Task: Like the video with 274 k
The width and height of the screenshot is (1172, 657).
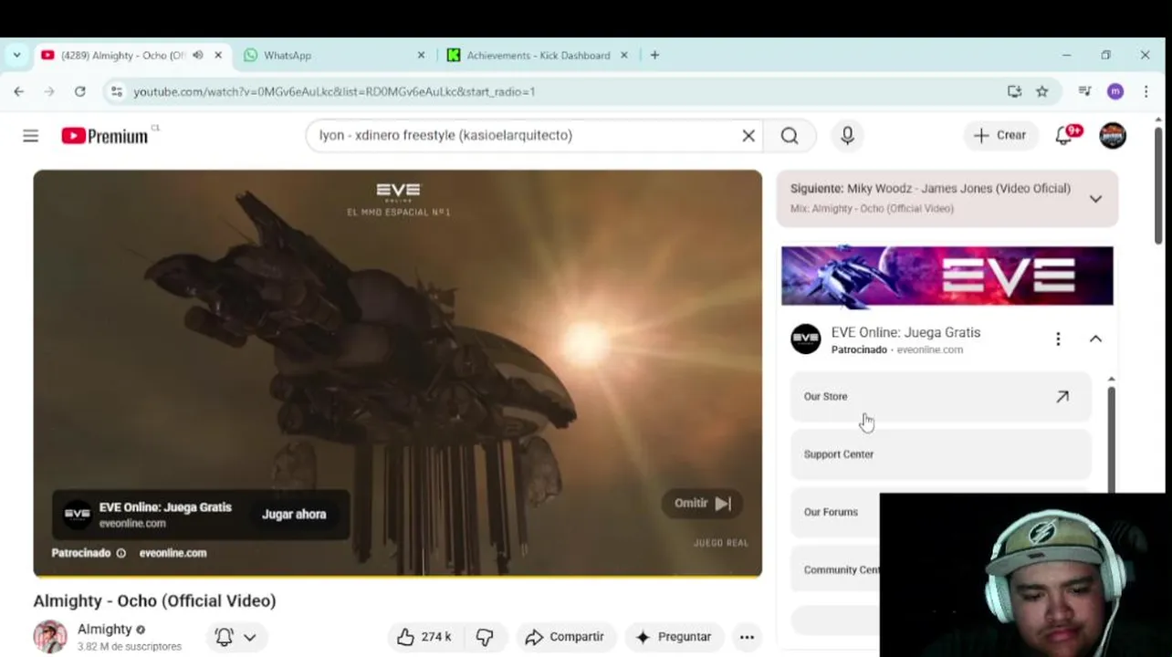Action: [x=426, y=637]
